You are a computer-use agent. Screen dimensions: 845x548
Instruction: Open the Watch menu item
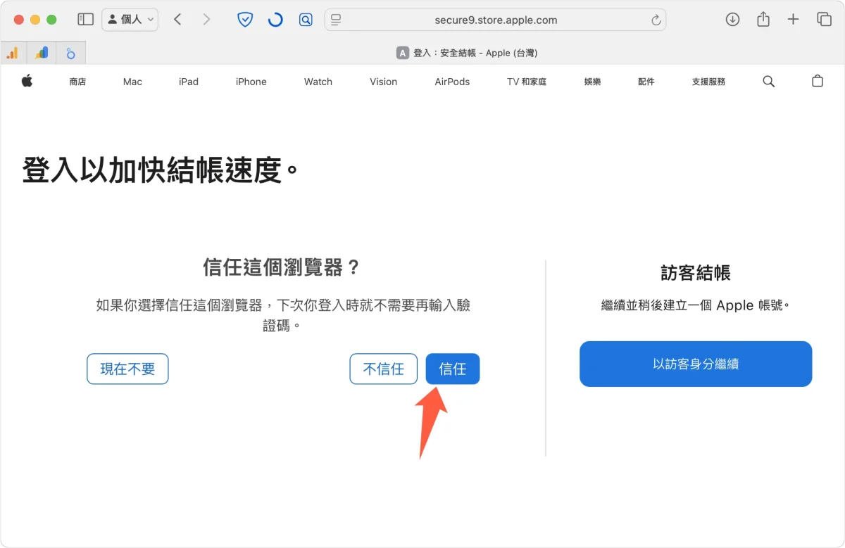(x=318, y=82)
